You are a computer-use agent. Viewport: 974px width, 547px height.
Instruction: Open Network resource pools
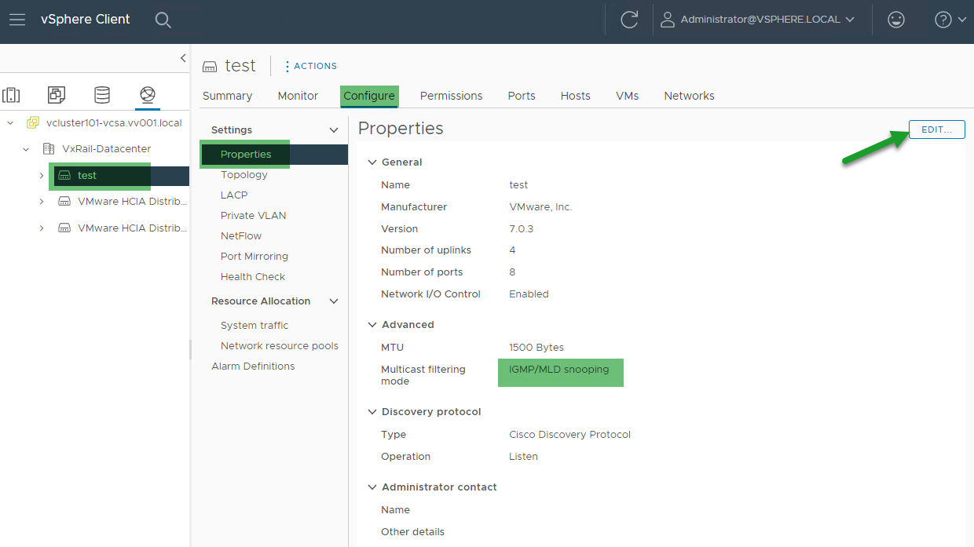pyautogui.click(x=280, y=346)
